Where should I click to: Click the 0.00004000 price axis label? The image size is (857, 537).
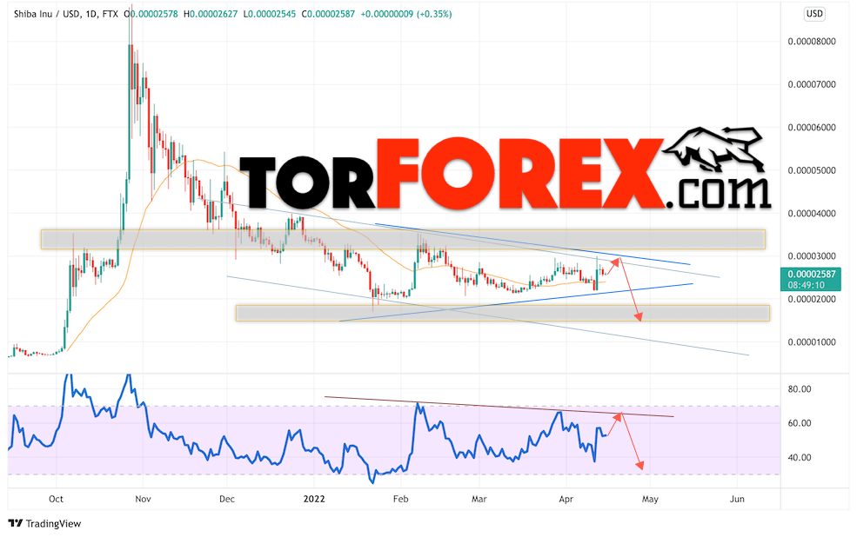[x=812, y=214]
